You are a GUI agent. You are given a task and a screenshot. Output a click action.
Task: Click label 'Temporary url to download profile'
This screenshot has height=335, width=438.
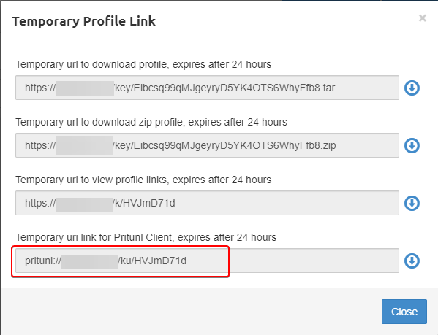pyautogui.click(x=91, y=64)
